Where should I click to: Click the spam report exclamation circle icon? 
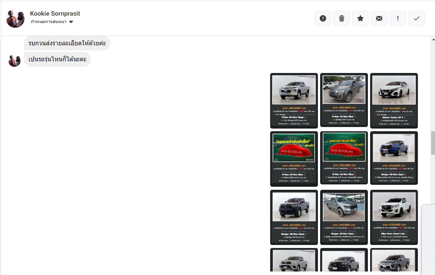click(323, 18)
